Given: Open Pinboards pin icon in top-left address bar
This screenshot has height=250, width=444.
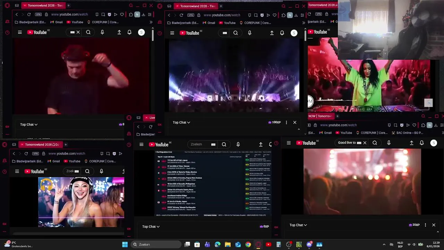Looking at the screenshot, I should tap(97, 15).
